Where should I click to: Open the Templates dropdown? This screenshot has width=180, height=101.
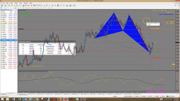pos(74,5)
